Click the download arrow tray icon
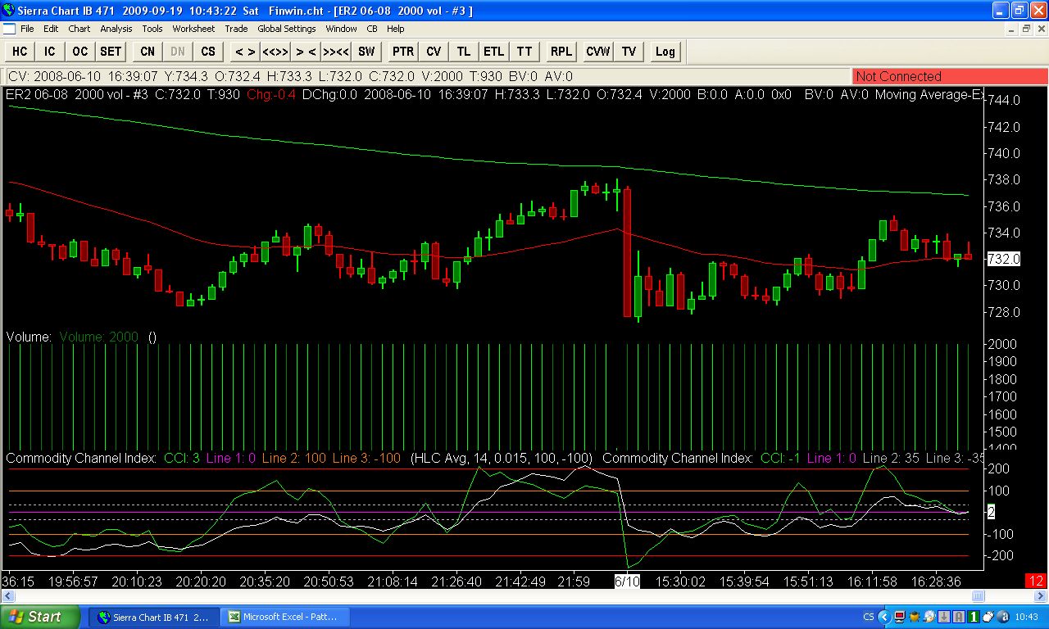The width and height of the screenshot is (1049, 629). pos(944,617)
